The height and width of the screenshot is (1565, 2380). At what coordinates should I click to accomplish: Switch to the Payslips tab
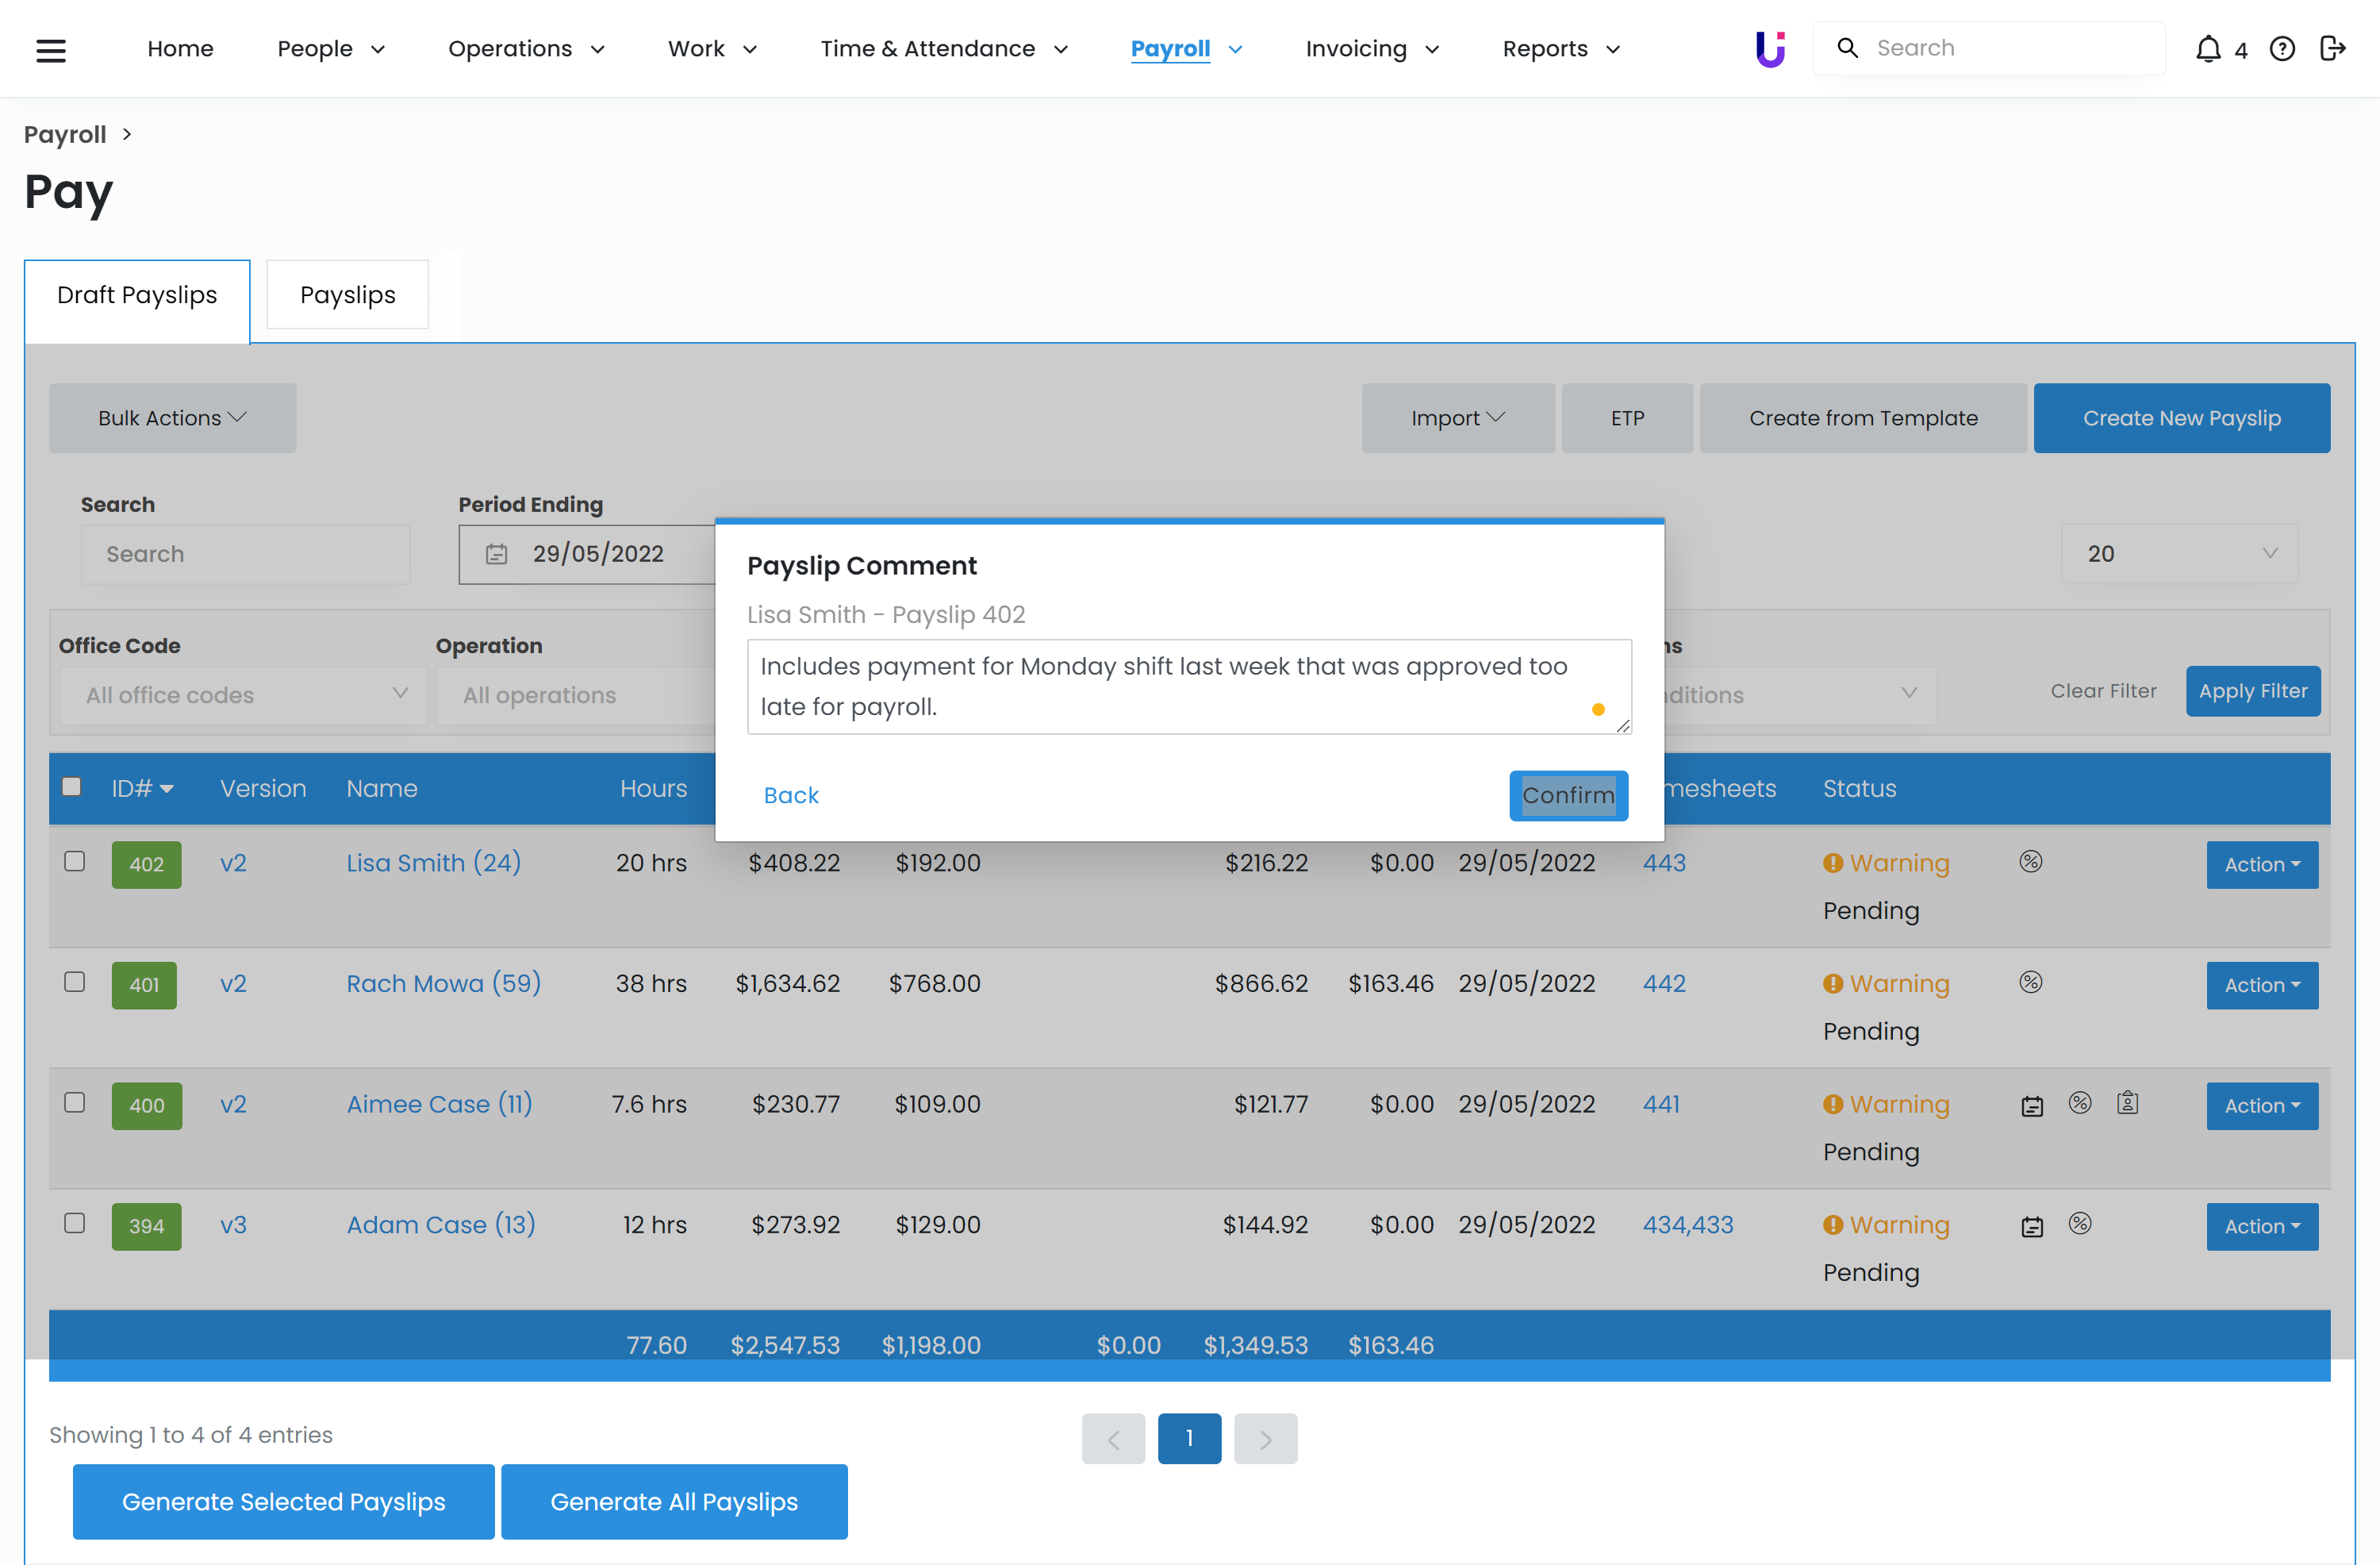click(x=347, y=295)
